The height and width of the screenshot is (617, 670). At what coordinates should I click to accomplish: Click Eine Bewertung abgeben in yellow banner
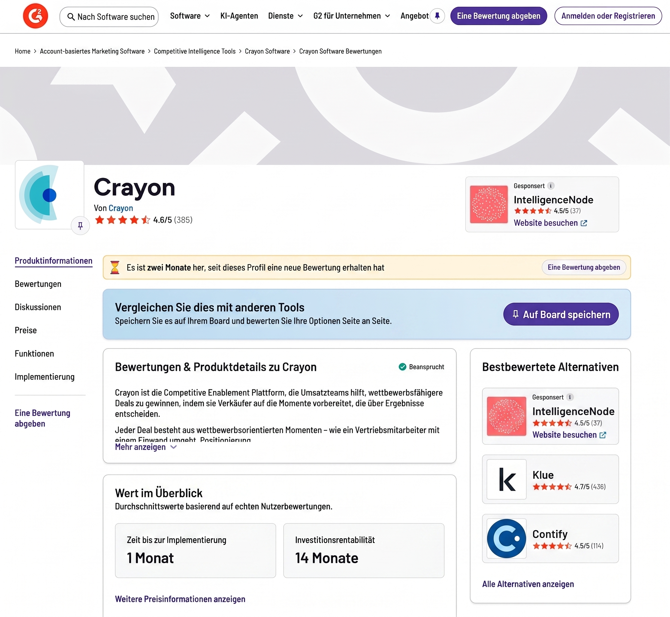(584, 267)
